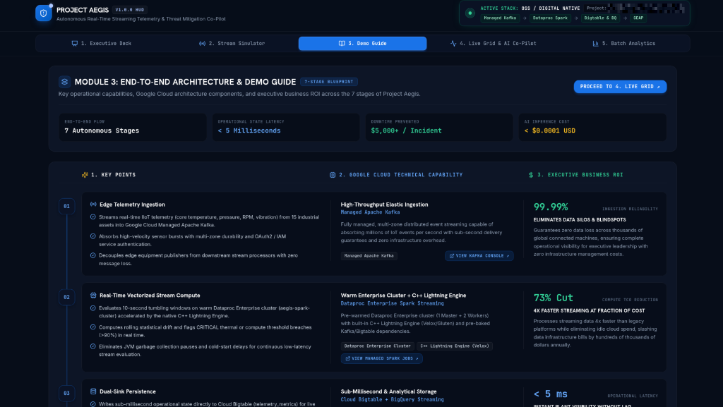Open View Kafka Console link
This screenshot has height=407, width=723.
coord(479,256)
